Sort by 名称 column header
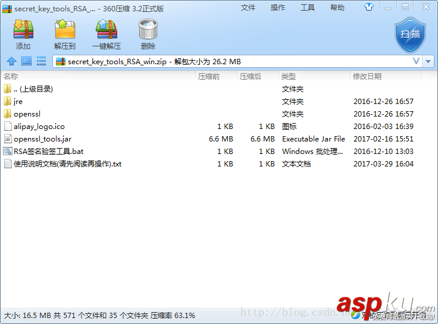Screen dimensions: 438x324 98,76
